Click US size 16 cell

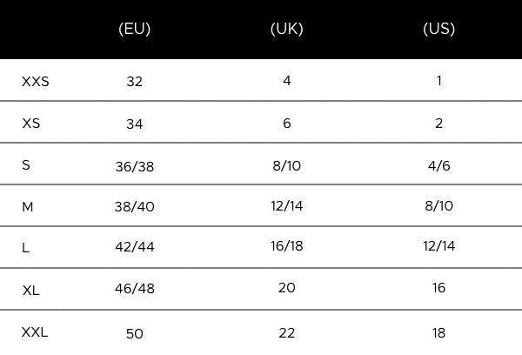(x=438, y=288)
